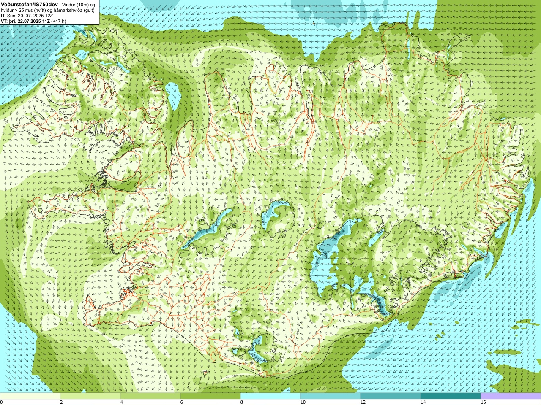Screen dimensions: 541x405
Task: Select the "IT: Sun. 20. 07. 2025 12Z" line
Action: pyautogui.click(x=27, y=16)
